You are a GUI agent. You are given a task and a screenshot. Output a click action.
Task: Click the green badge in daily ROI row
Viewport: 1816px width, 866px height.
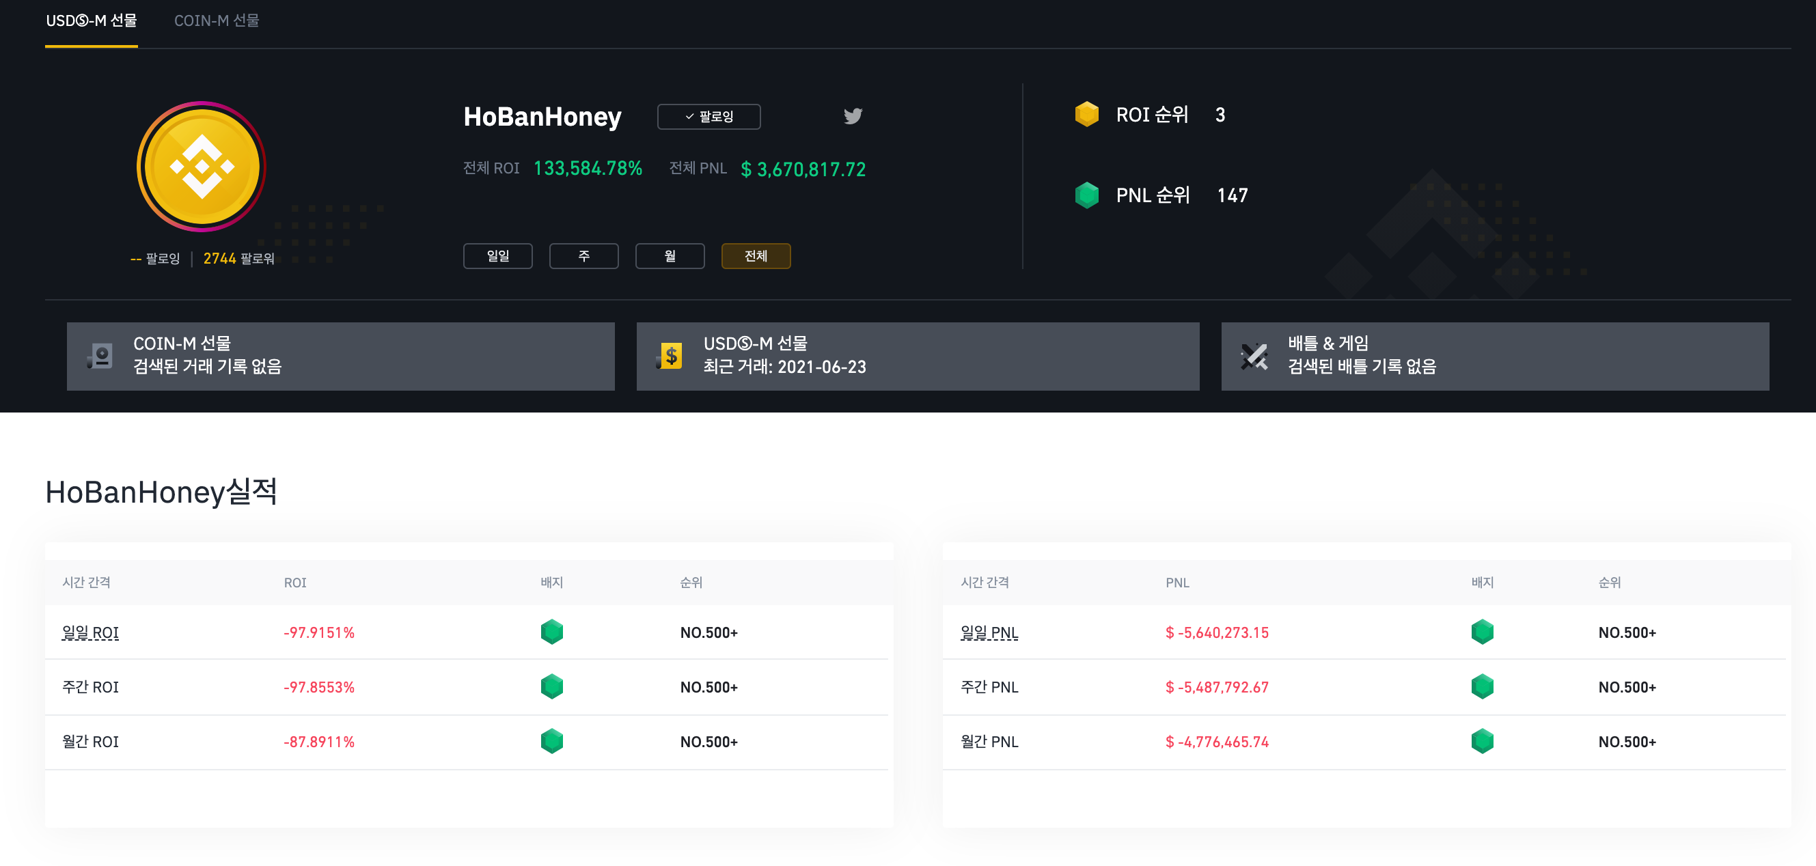551,632
